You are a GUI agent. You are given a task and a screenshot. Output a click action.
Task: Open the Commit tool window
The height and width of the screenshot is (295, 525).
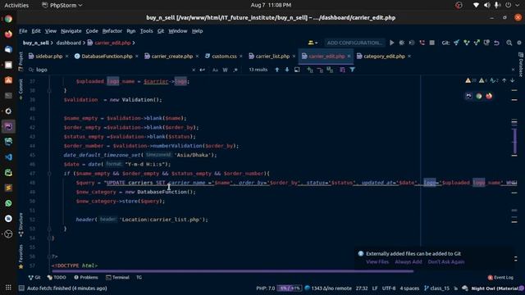(21, 88)
